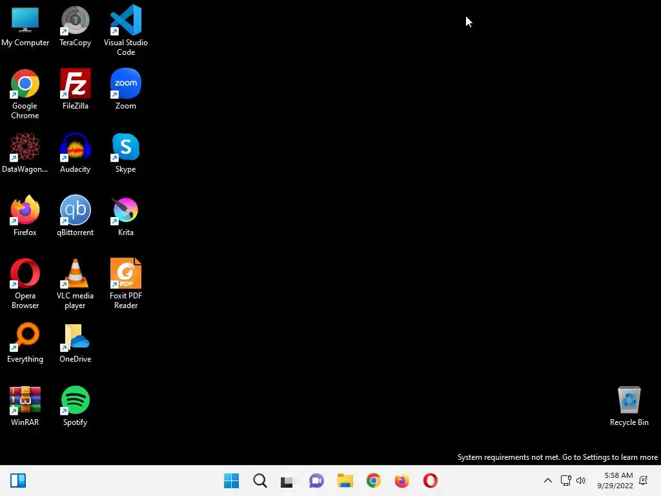Show hidden system tray icons
The image size is (661, 496).
click(547, 480)
